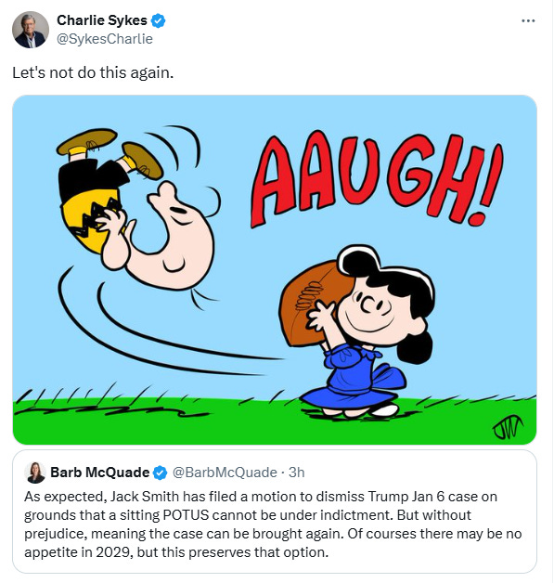Image resolution: width=554 pixels, height=583 pixels.
Task: Click Barb McQuade's verified badge
Action: click(x=161, y=473)
